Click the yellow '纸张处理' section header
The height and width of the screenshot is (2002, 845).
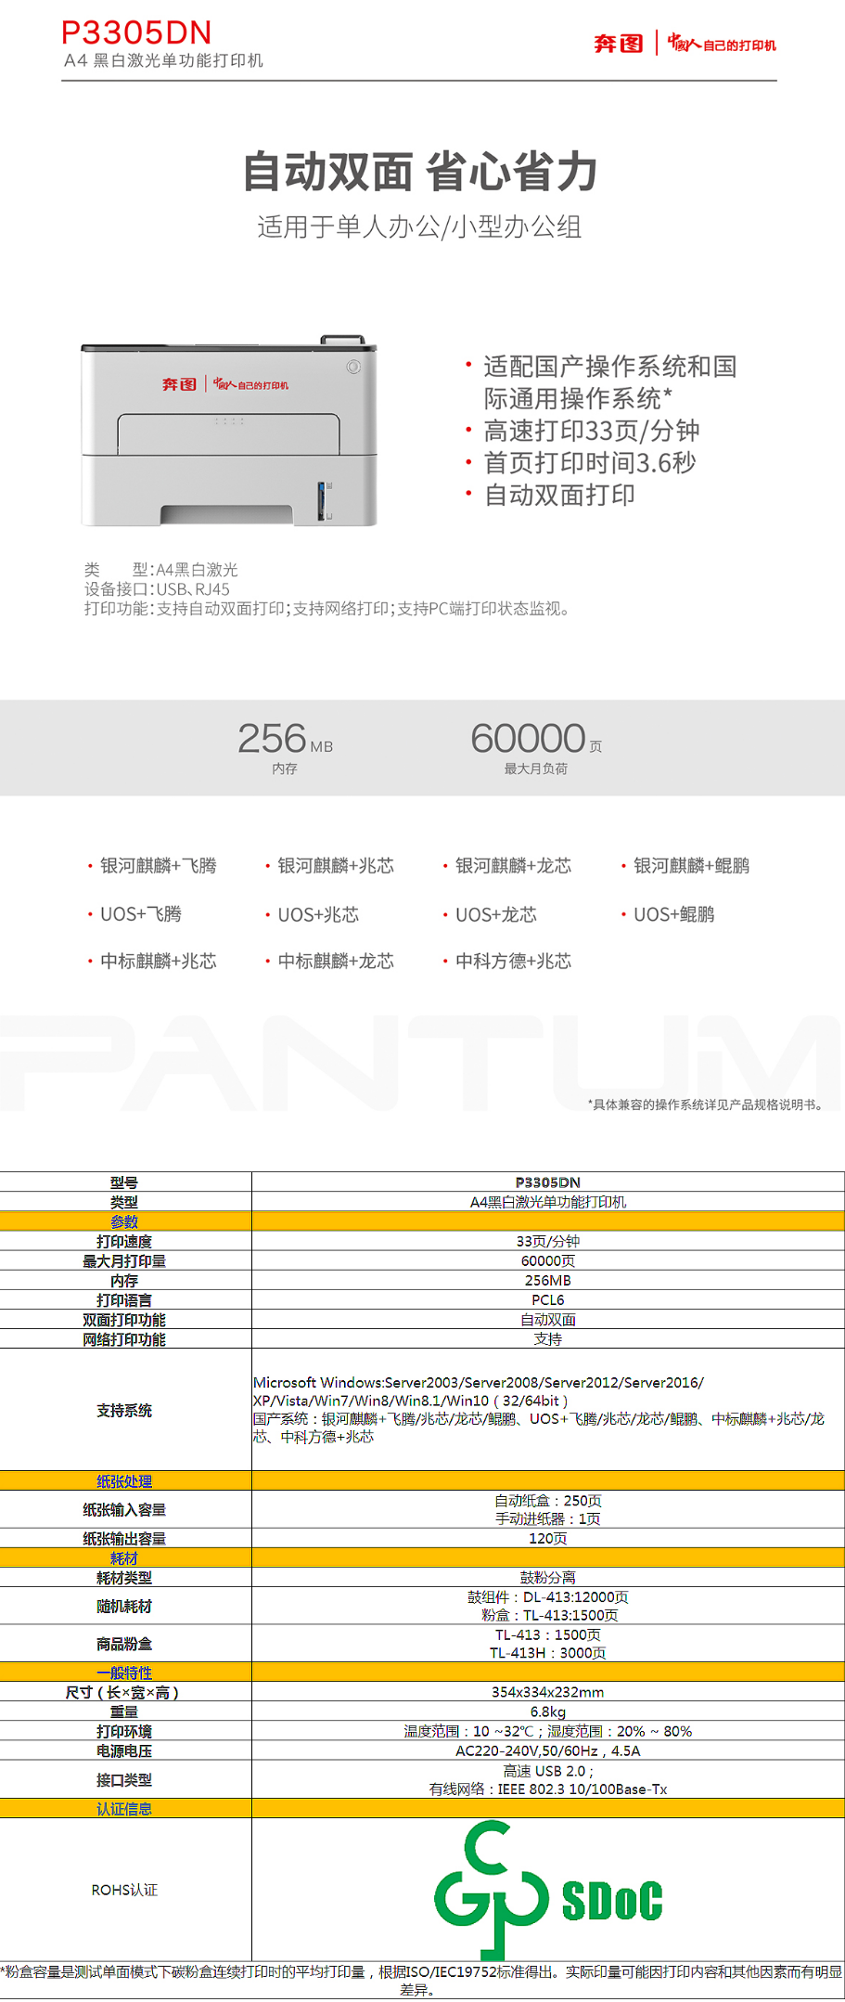pyautogui.click(x=124, y=1482)
